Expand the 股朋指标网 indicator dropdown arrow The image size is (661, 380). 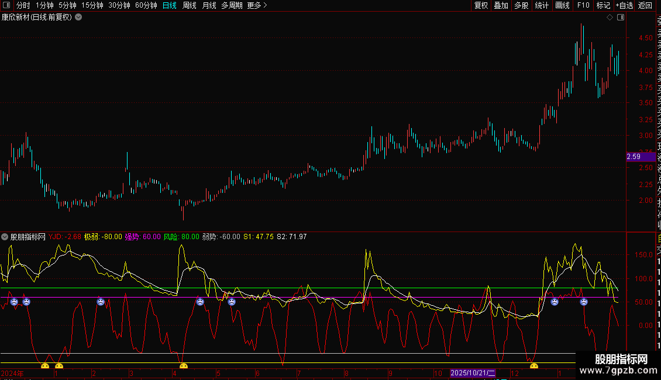point(5,237)
